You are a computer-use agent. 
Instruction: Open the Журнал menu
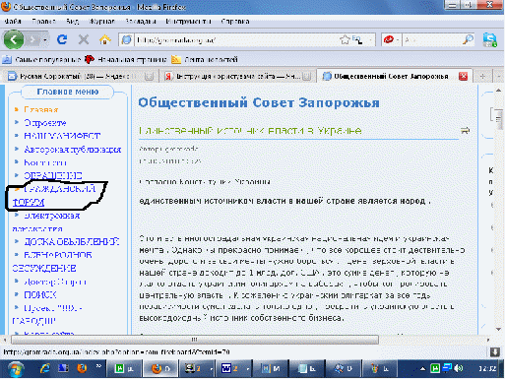tap(102, 22)
